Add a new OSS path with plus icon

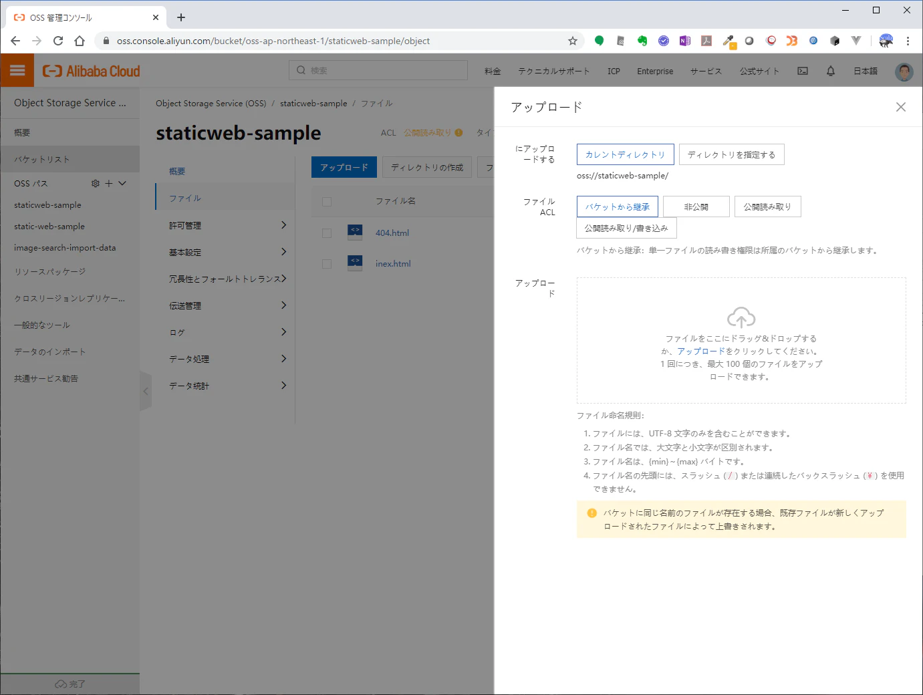point(109,183)
